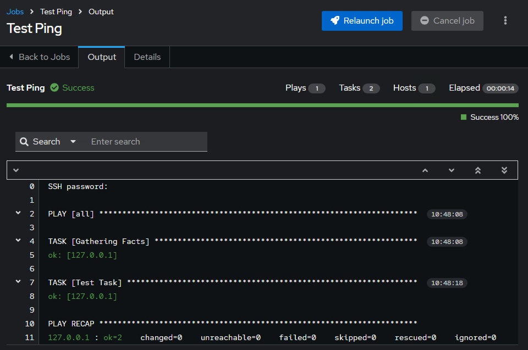Click the search magnifier icon
The width and height of the screenshot is (528, 350).
25,141
